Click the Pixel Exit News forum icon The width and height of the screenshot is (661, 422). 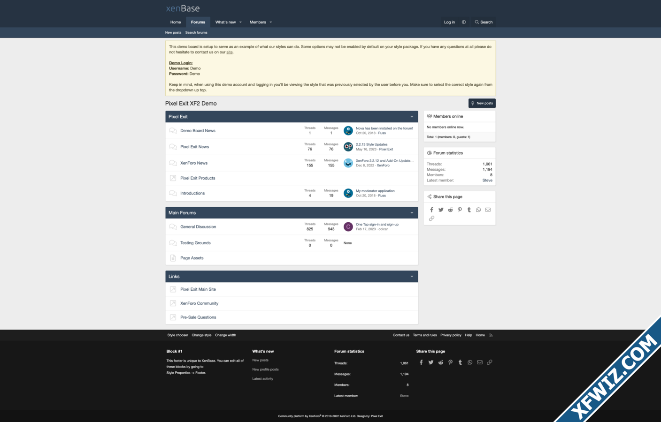(x=173, y=147)
